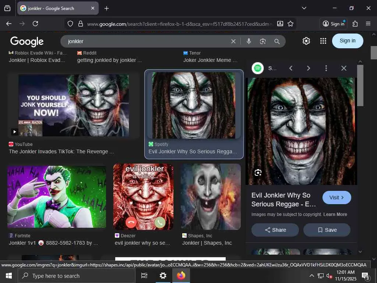
Task: Share this image result
Action: (275, 230)
